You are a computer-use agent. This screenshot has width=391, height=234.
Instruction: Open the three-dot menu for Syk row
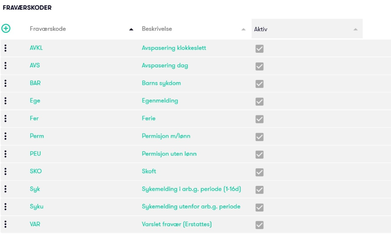coord(5,189)
